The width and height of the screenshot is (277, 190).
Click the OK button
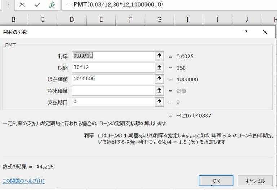coord(216,181)
